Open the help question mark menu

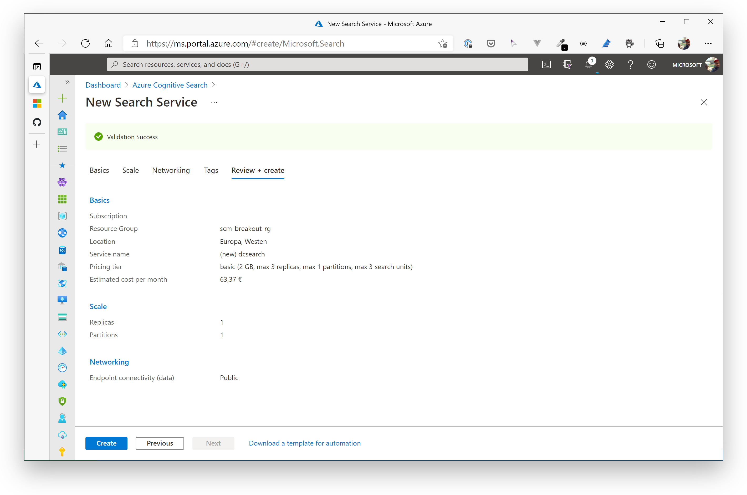click(631, 64)
